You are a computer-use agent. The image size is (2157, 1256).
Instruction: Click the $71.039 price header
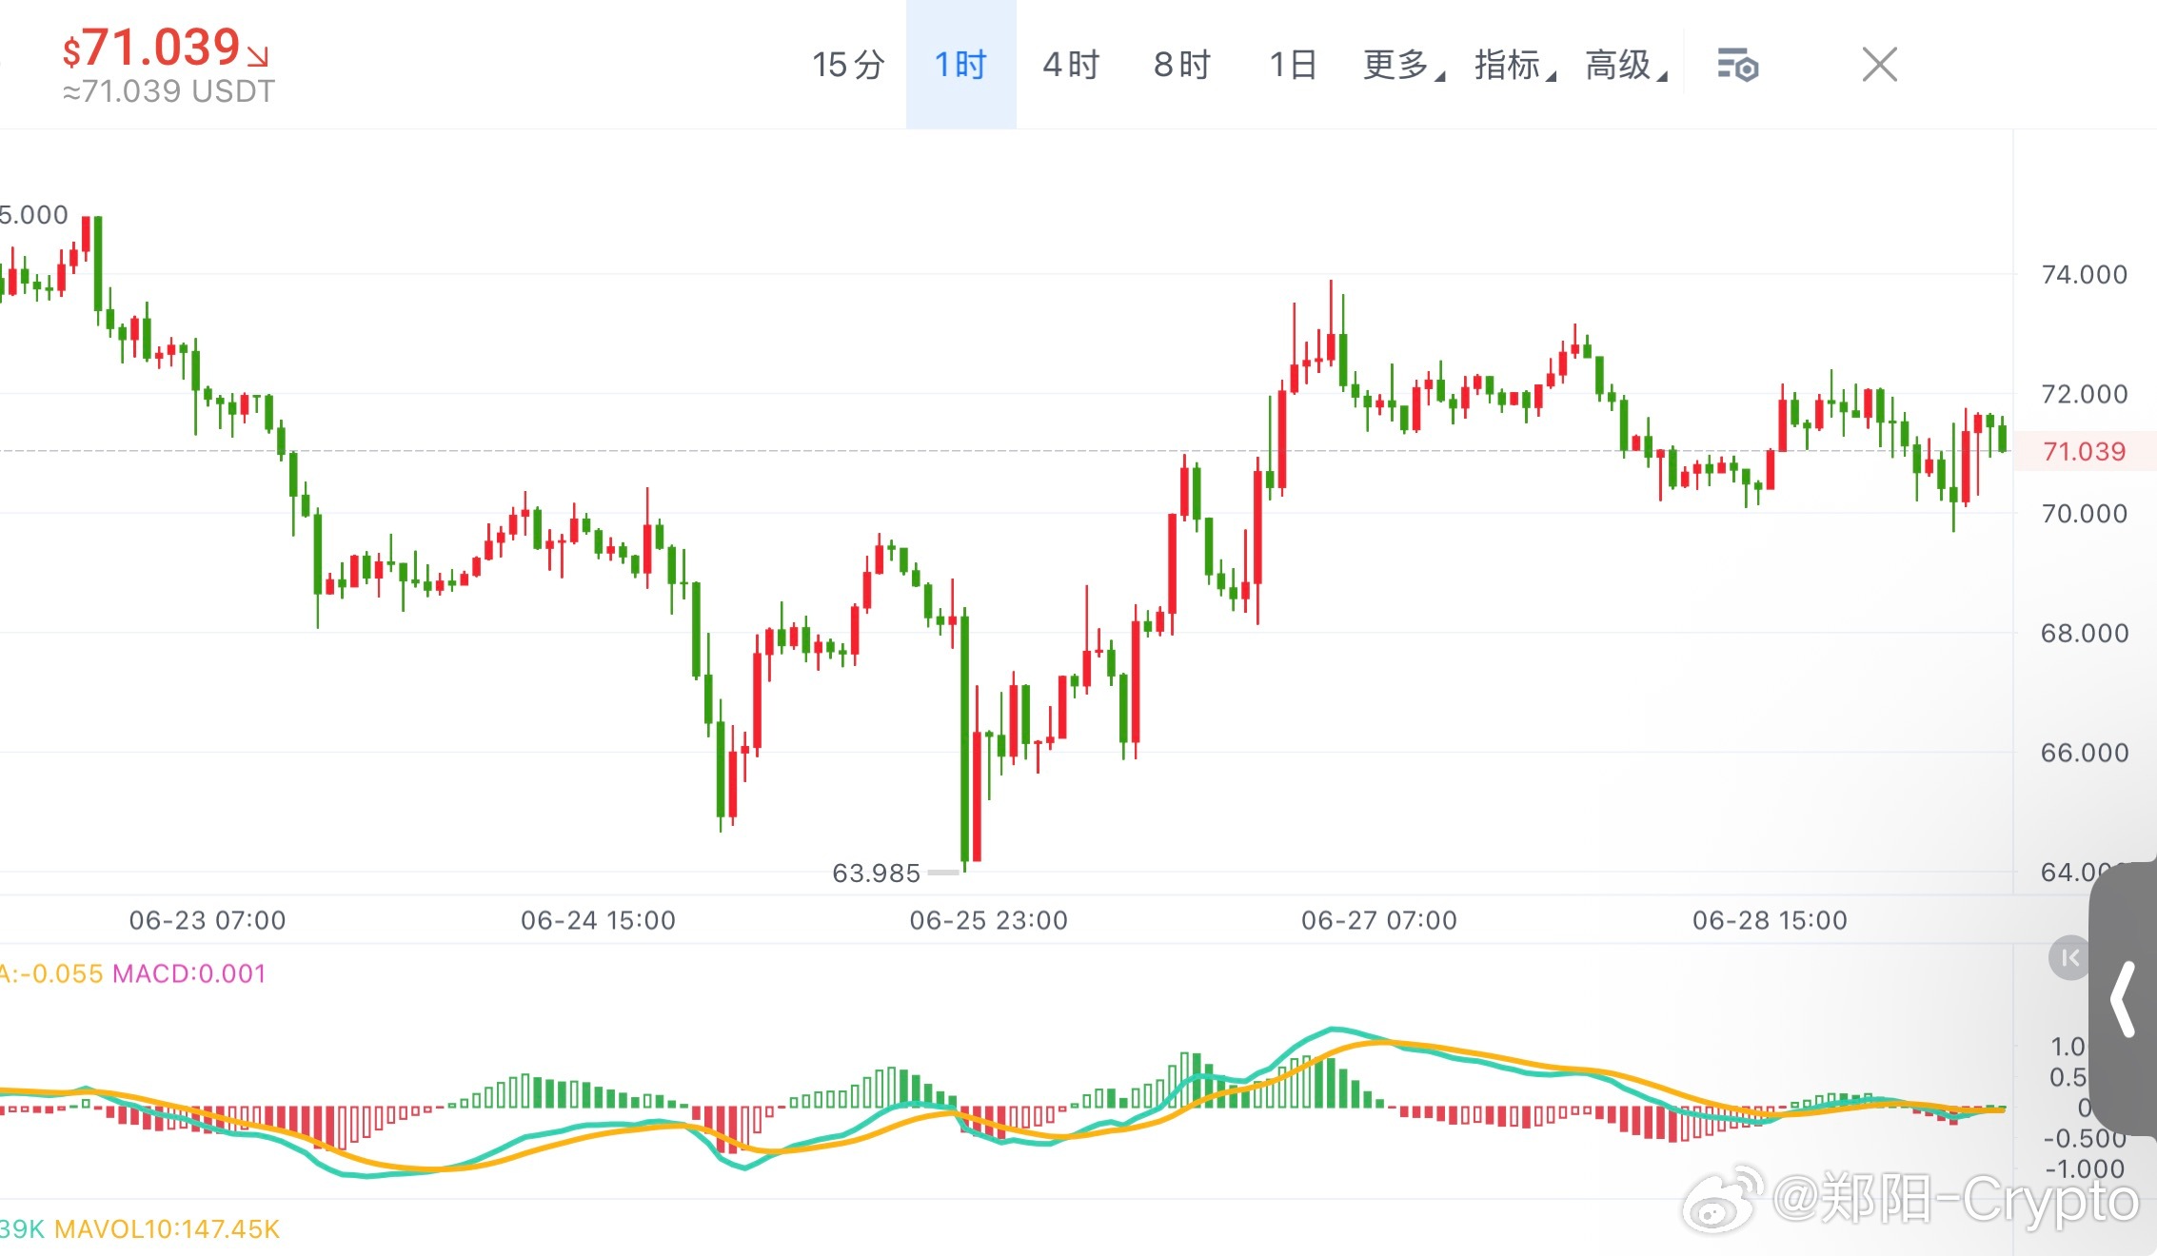pos(150,48)
